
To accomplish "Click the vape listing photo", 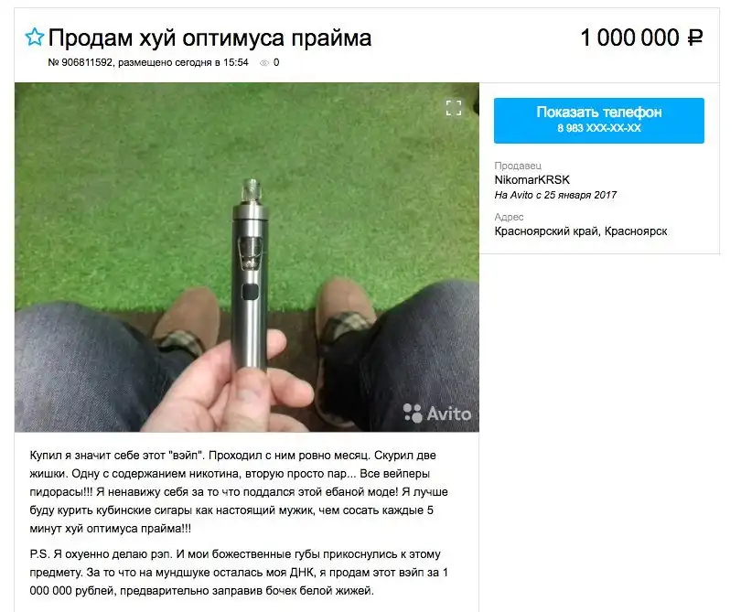I will (247, 257).
